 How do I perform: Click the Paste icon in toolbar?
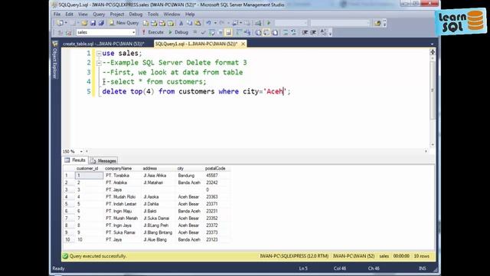pyautogui.click(x=198, y=23)
